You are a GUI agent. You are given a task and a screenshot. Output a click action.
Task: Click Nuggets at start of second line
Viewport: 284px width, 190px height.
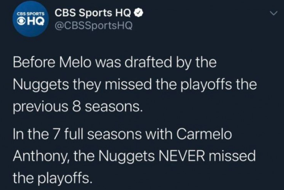(x=41, y=85)
